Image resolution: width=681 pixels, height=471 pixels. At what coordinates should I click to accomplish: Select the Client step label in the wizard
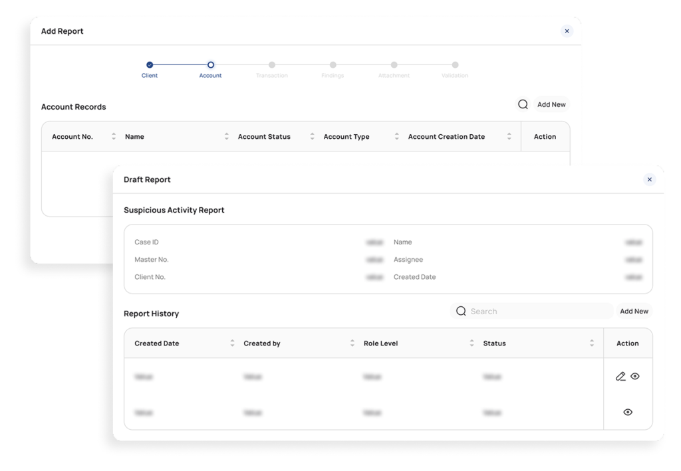(x=149, y=75)
